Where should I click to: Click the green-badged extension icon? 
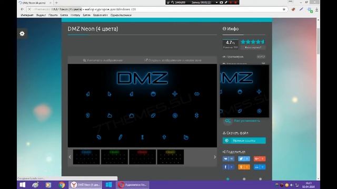pos(310,10)
